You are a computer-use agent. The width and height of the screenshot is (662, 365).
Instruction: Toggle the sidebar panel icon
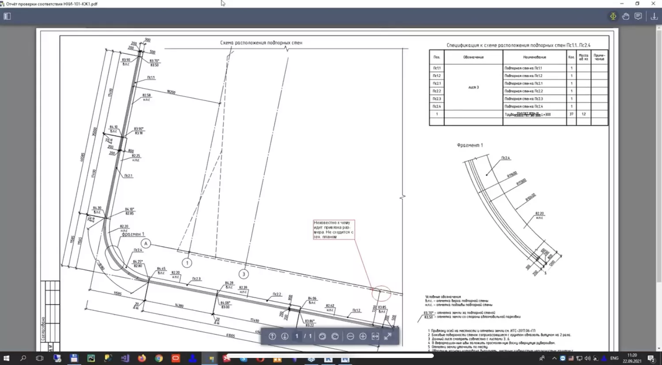[7, 16]
